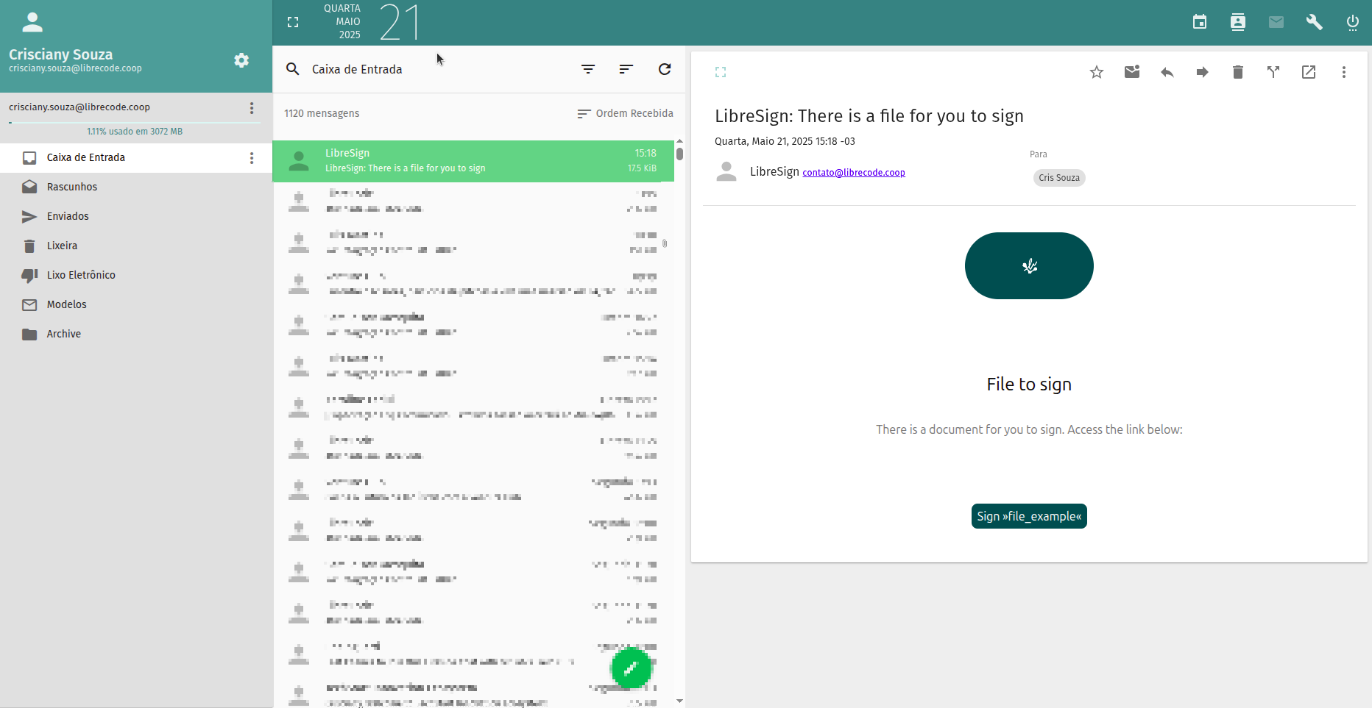Toggle fullscreen icon in top bar
This screenshot has height=708, width=1372.
click(293, 23)
